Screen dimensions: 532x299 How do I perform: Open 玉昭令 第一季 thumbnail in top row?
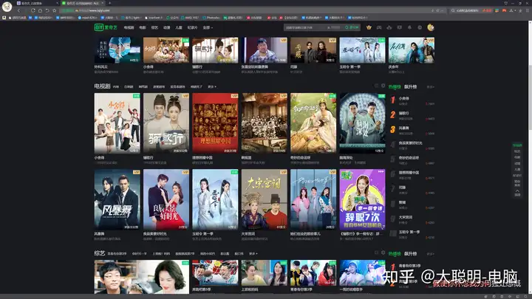tap(362, 50)
